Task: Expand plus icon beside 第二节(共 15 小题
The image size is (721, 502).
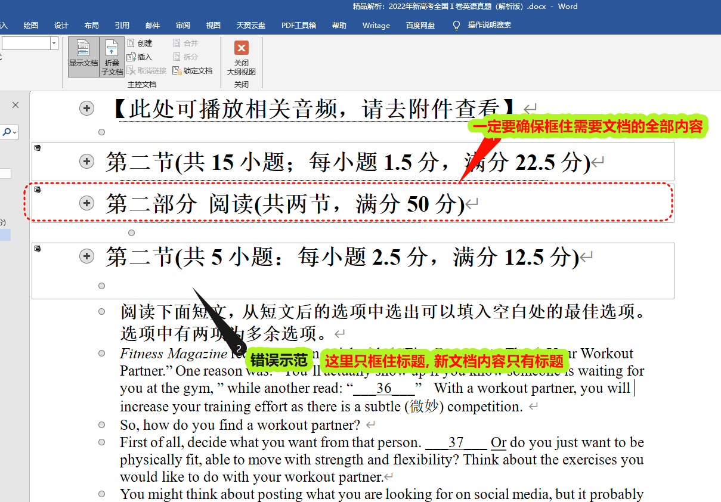Action: click(x=87, y=161)
